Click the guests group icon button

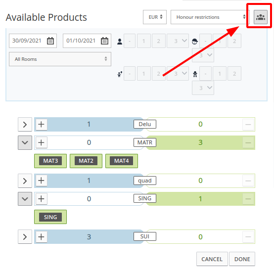(x=260, y=17)
